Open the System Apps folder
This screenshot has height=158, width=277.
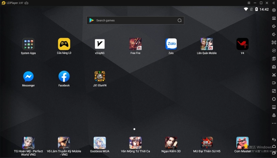28,44
